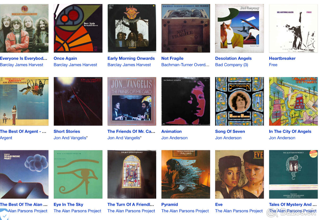
Task: Click the Bachman-Turner Overdrive artist link
Action: click(x=185, y=65)
